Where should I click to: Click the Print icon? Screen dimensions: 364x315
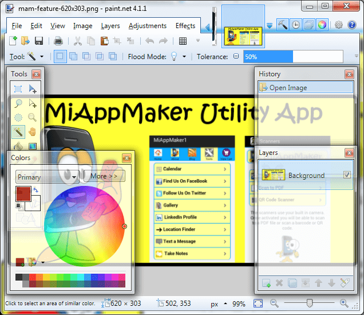pyautogui.click(x=58, y=41)
